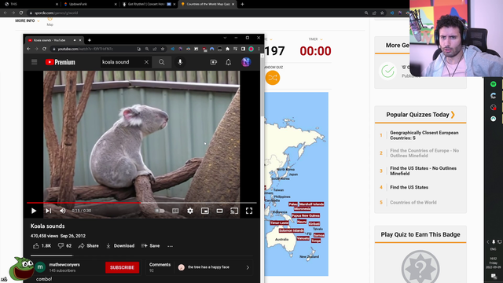This screenshot has width=503, height=283.
Task: Open the mathewconyers channel name
Action: click(64, 265)
